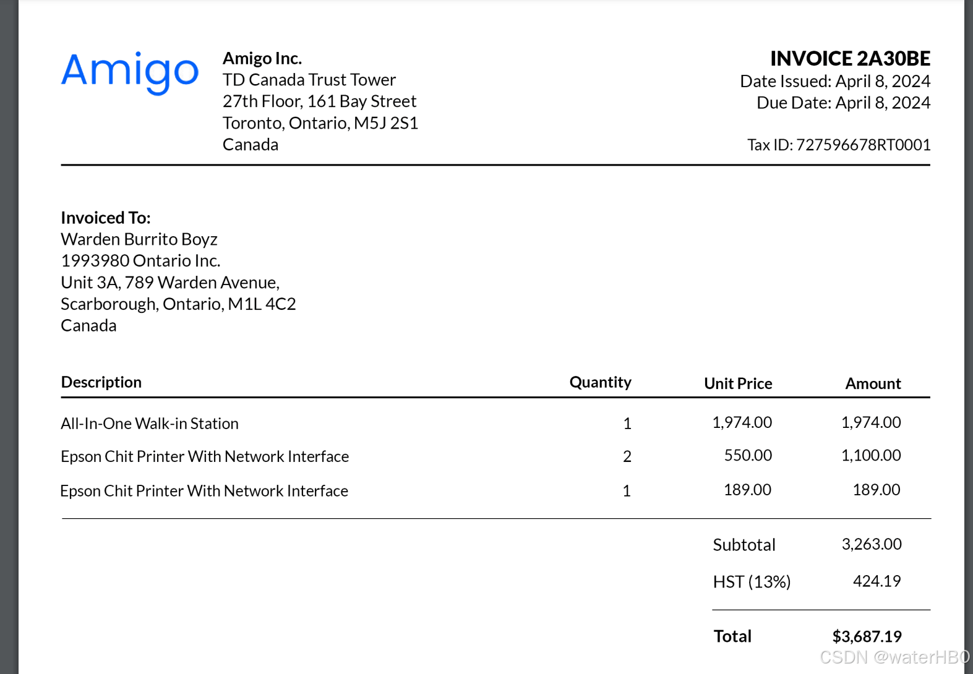Screen dimensions: 973x674
Task: Click the INVOICE 2A30BE heading
Action: (849, 59)
